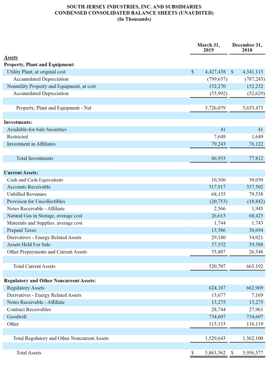Click the 'Other Prepayments and Current Assets' label
Viewport: 269px width, 366px height.
coord(47,252)
